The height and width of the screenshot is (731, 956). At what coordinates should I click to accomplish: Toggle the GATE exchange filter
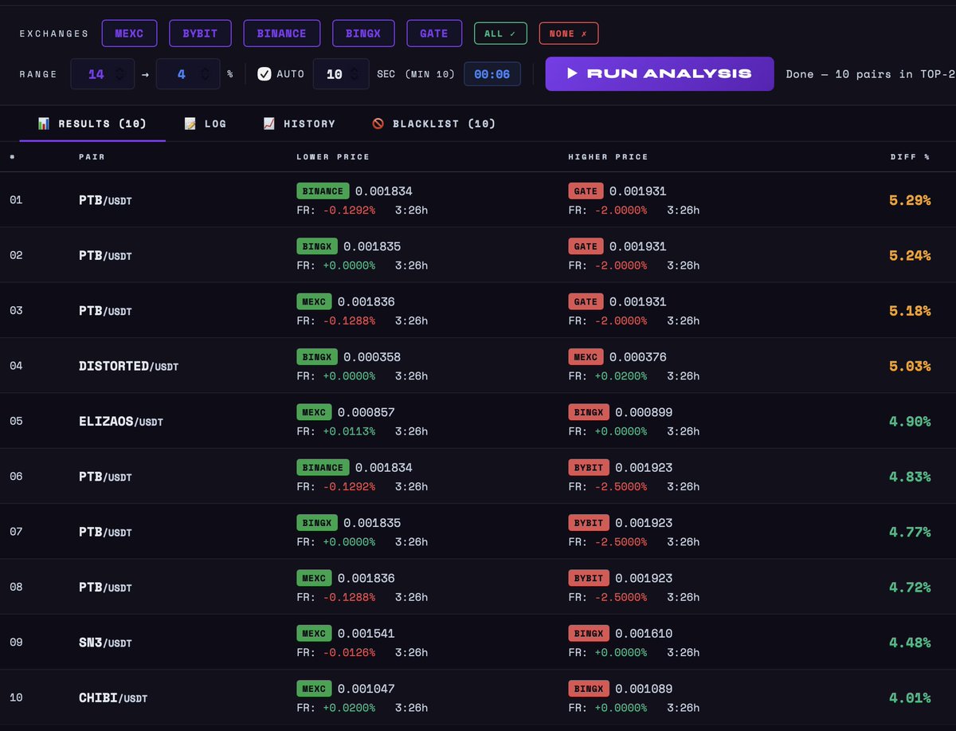pos(434,33)
